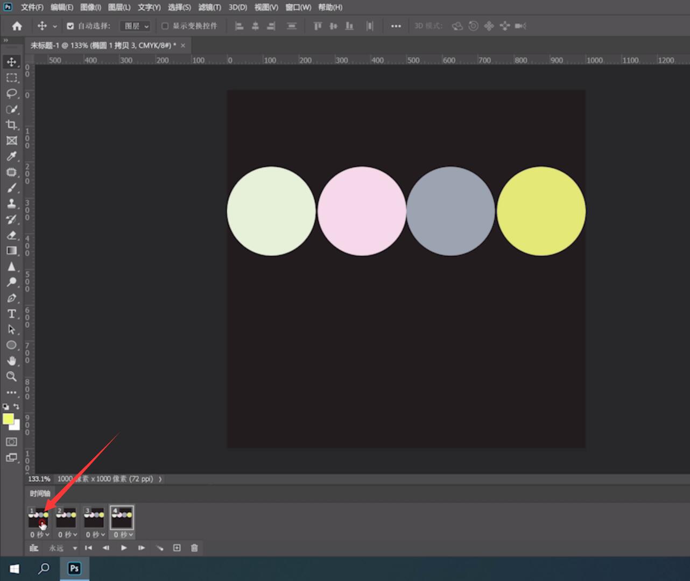Select the Horizontal Type tool

tap(11, 314)
